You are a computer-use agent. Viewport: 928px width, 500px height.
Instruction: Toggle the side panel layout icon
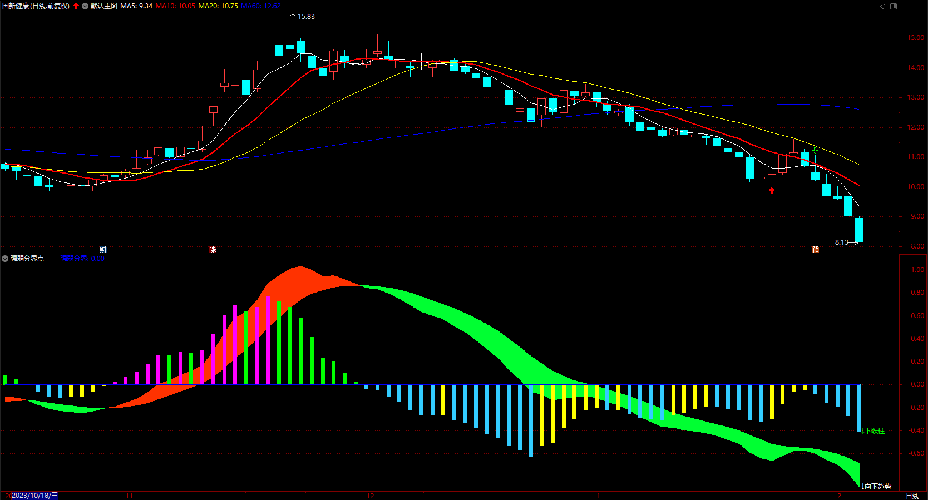[894, 6]
